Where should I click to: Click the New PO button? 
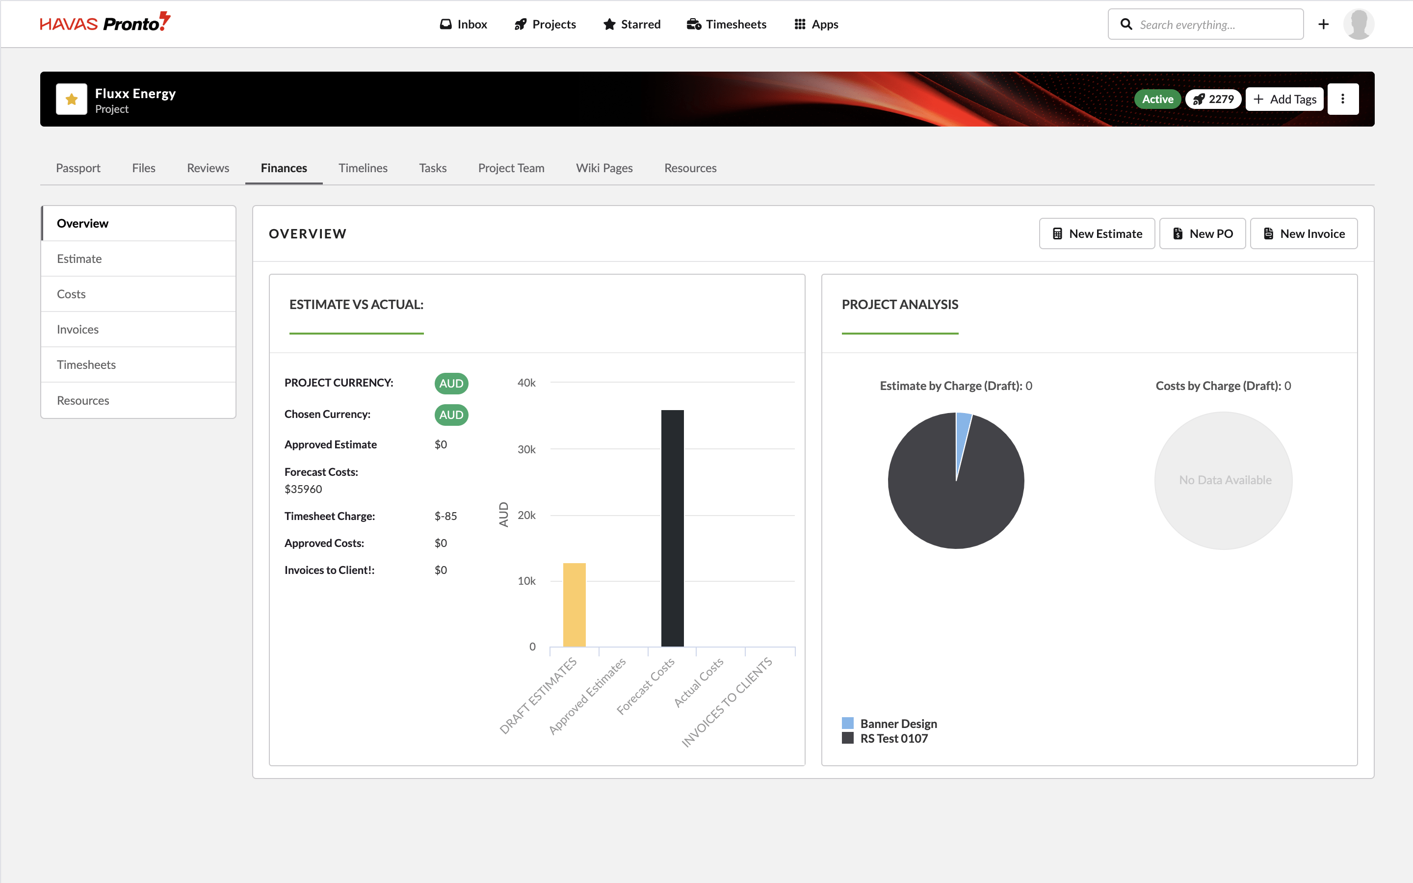[x=1202, y=234]
